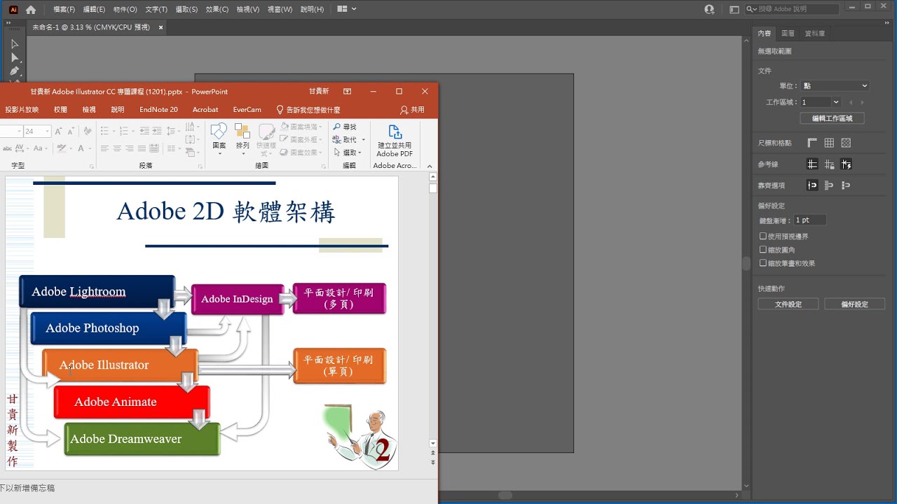Viewport: 897px width, 504px height.
Task: Click Adobe Dreamweaver green box on slide
Action: click(142, 439)
